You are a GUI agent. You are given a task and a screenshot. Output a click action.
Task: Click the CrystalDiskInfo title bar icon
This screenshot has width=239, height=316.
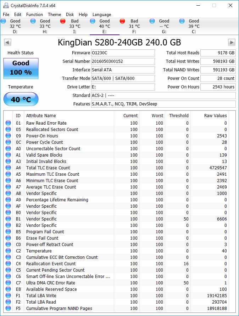tap(6, 5)
